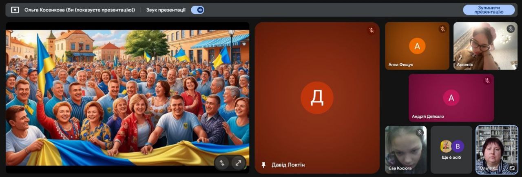
Task: Select Давід Локтін's avatar circle
Action: [317, 97]
